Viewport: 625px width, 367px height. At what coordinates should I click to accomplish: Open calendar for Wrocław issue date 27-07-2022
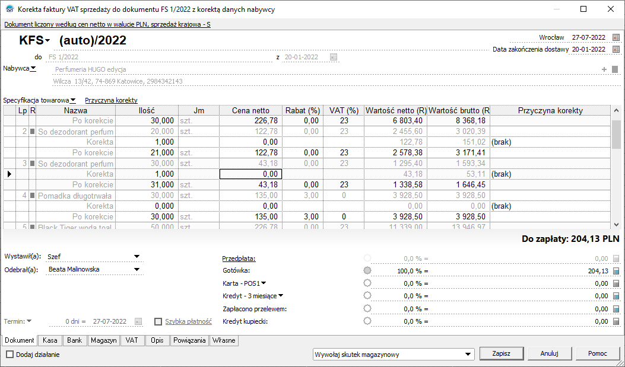(x=616, y=37)
